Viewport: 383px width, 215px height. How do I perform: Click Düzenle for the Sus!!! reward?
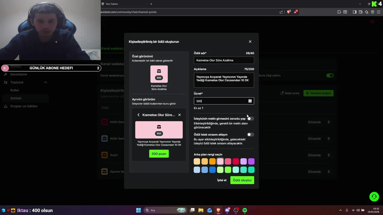click(314, 155)
